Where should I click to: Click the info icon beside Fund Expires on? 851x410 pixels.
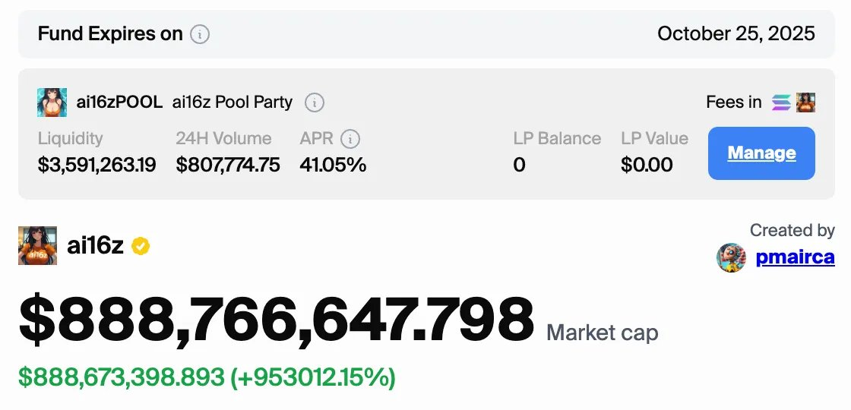[x=200, y=35]
